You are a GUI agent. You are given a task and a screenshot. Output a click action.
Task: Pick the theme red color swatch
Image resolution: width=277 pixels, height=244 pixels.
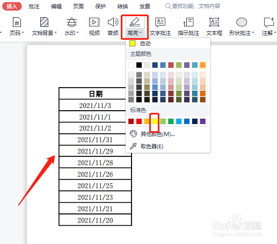171,65
